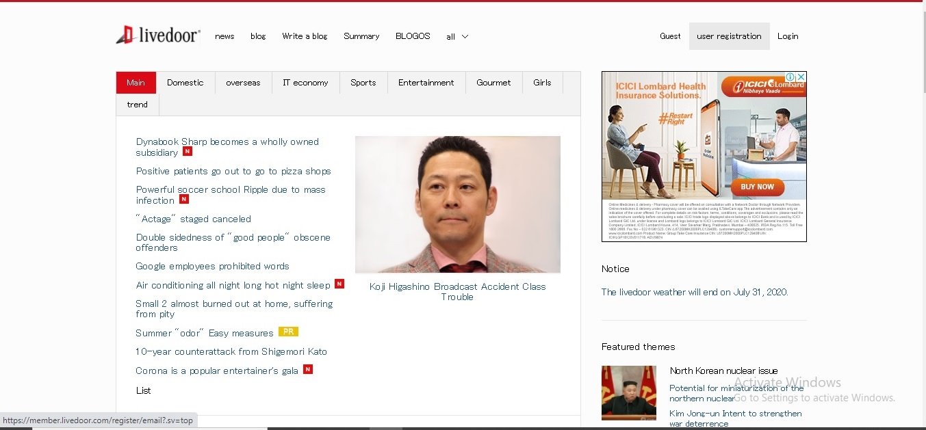View the Entertainment tab
The width and height of the screenshot is (926, 430).
point(426,83)
